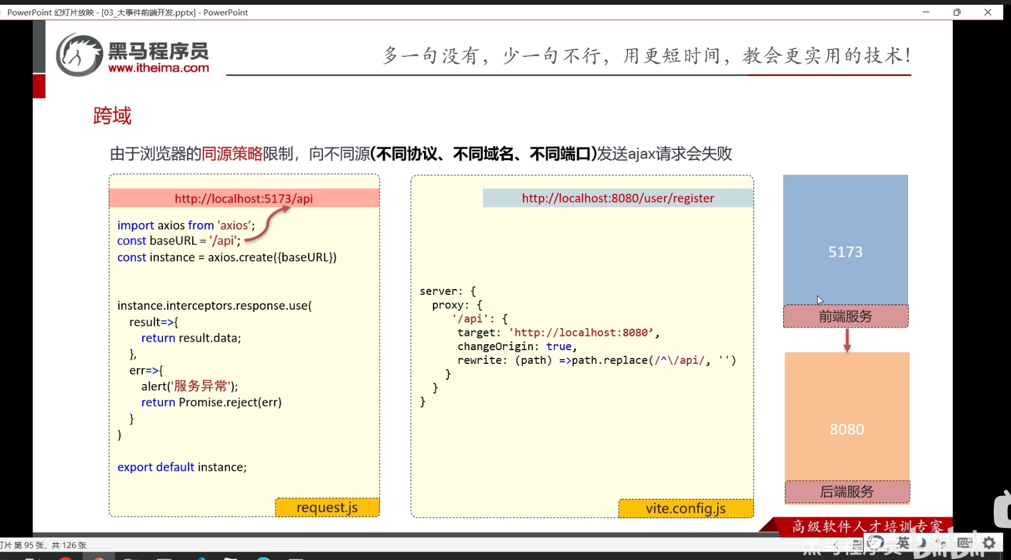Click the 'request.js' file label

pyautogui.click(x=327, y=508)
